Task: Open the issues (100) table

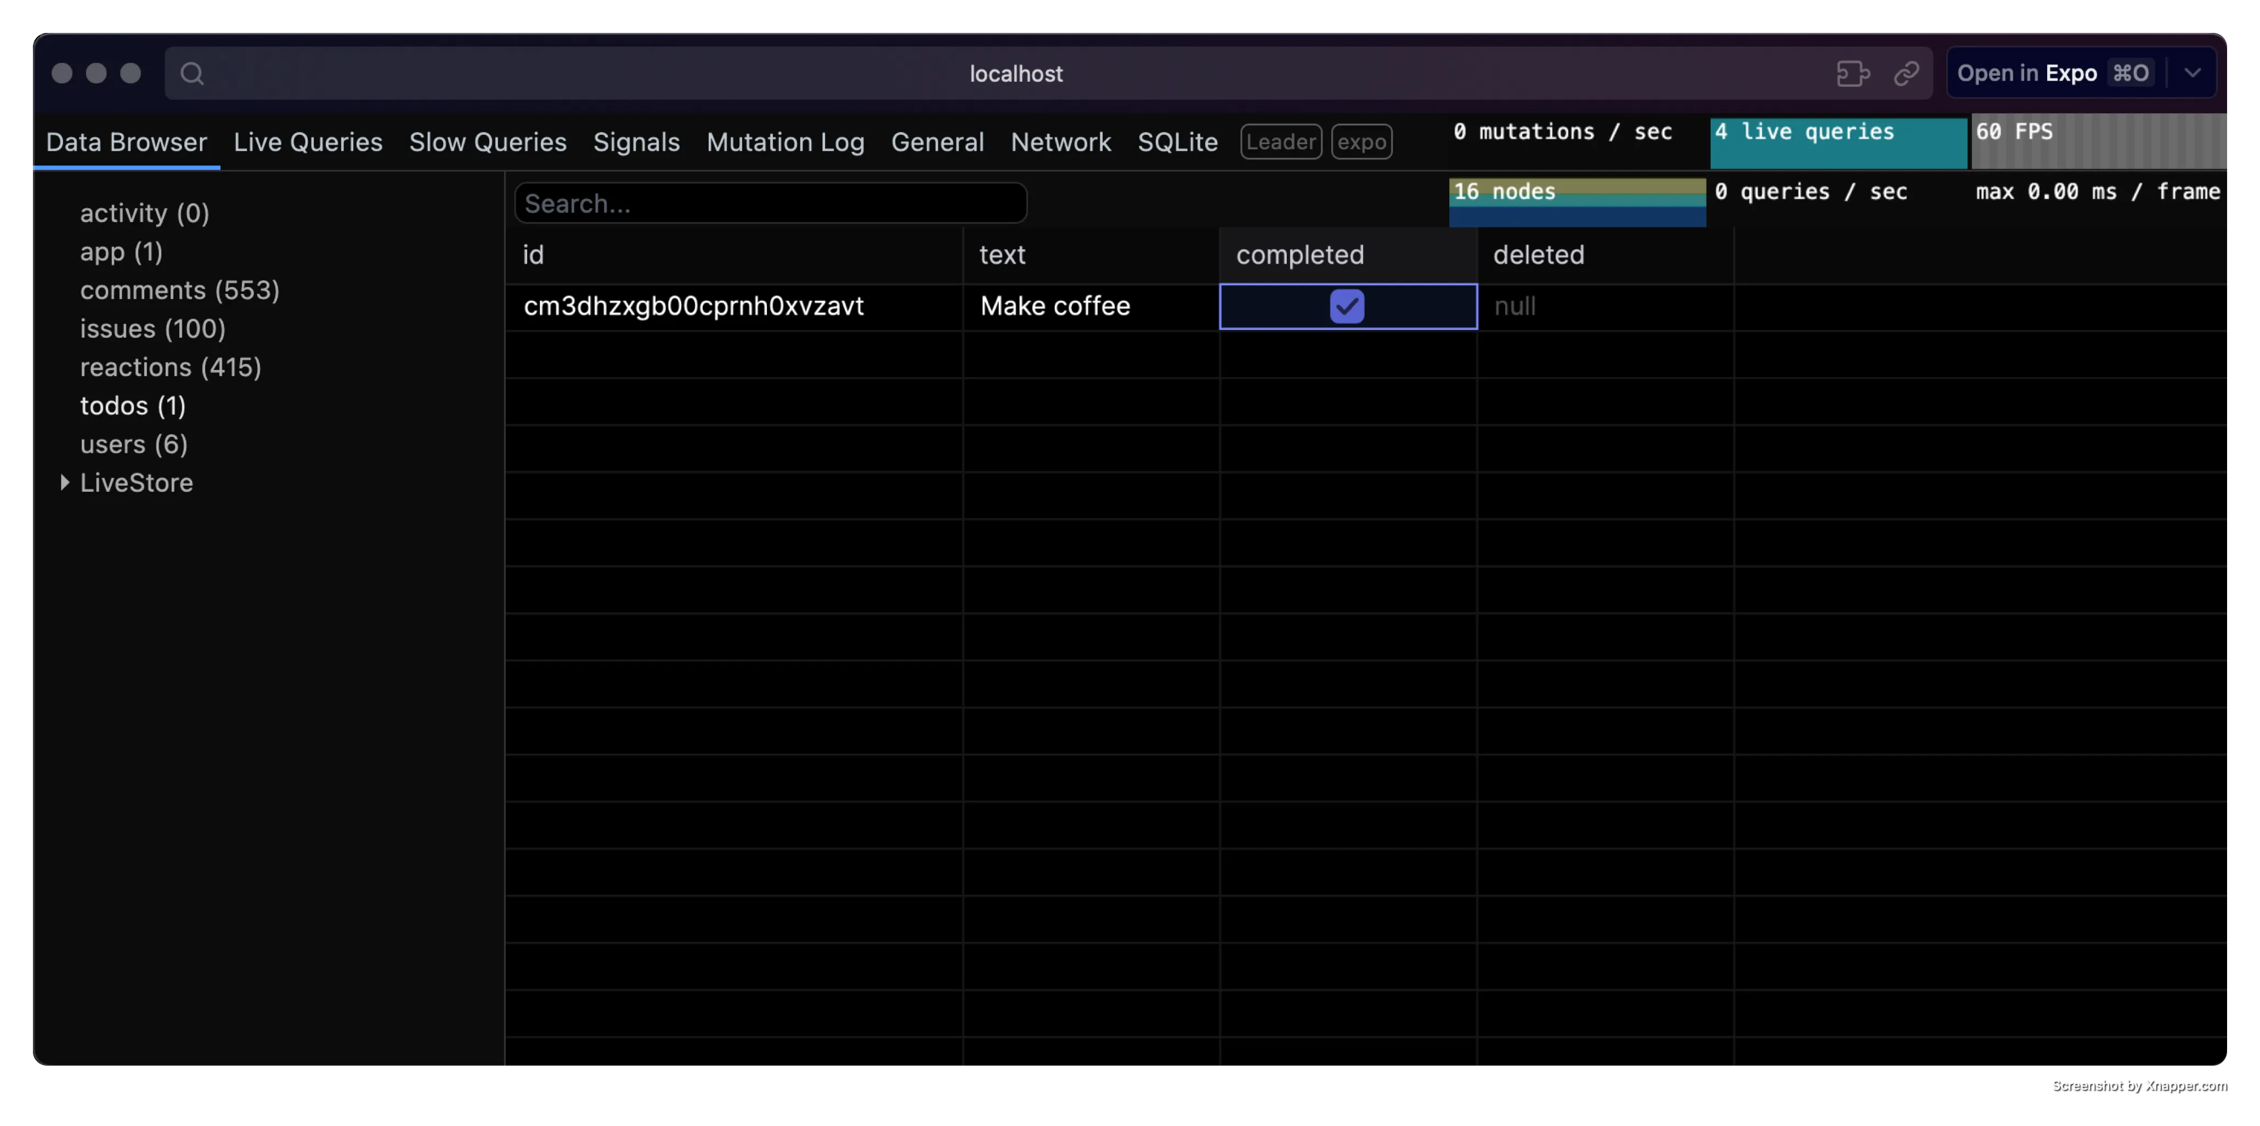Action: 152,329
